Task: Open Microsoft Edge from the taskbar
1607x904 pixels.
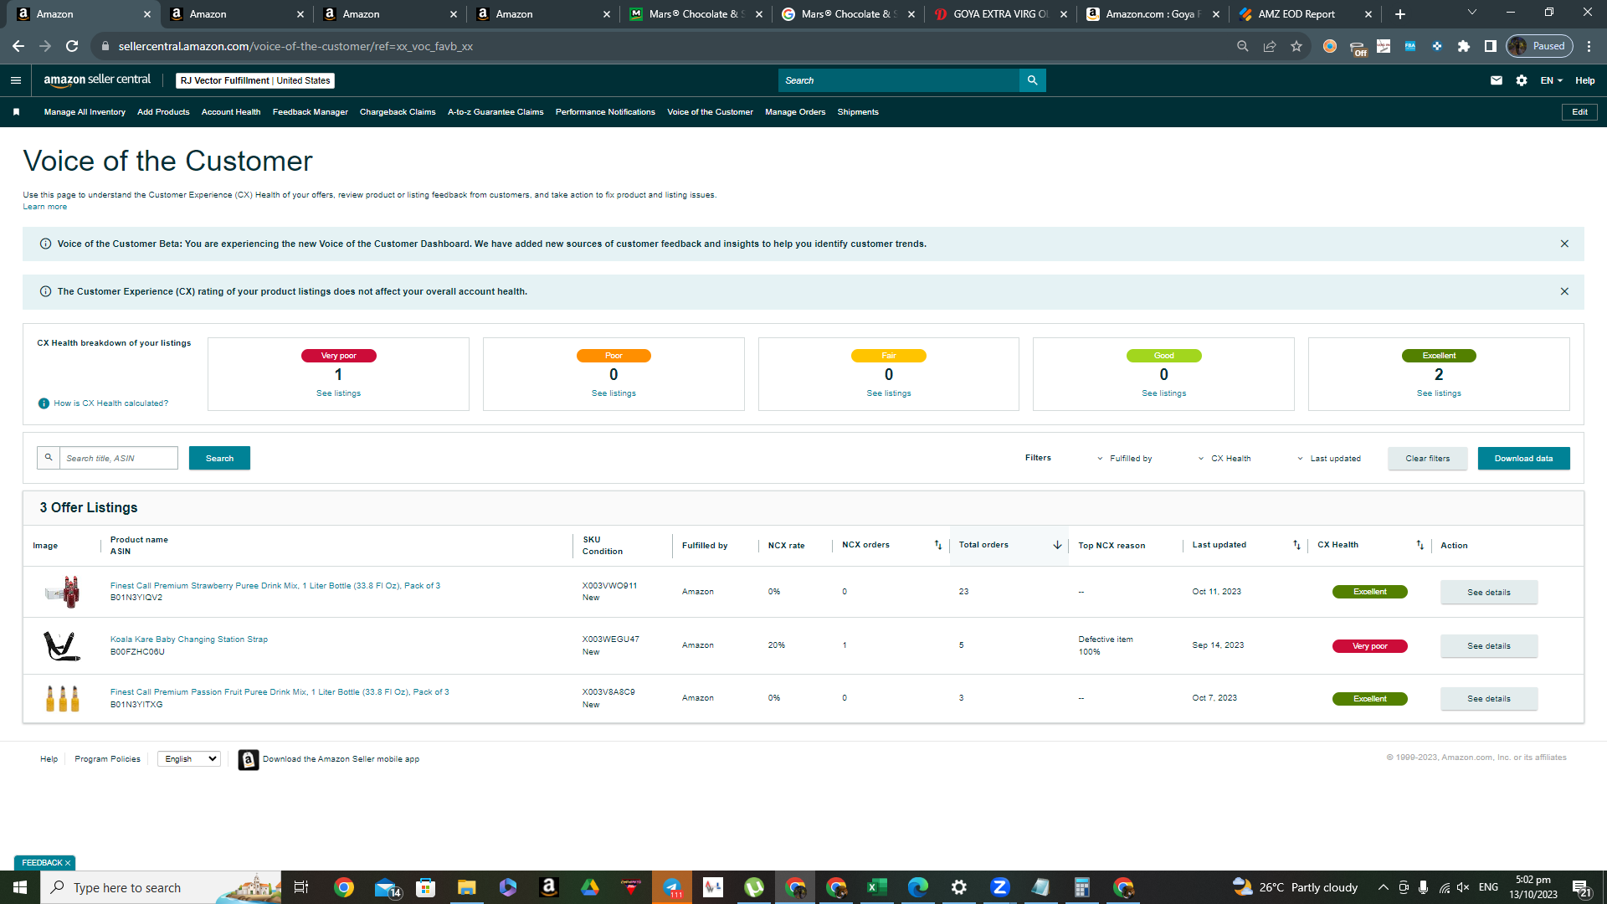Action: click(x=917, y=887)
